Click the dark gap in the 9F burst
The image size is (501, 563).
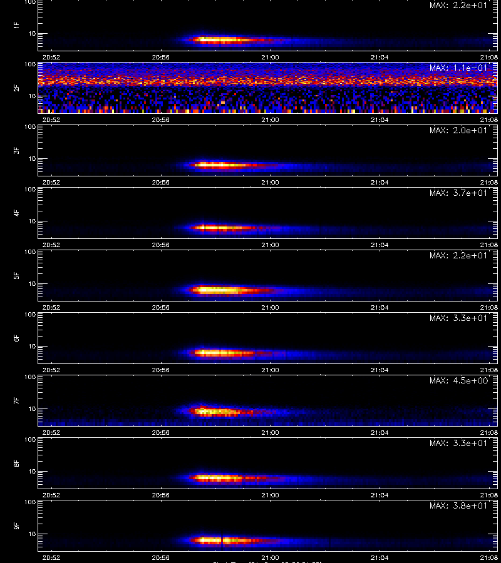(x=222, y=540)
